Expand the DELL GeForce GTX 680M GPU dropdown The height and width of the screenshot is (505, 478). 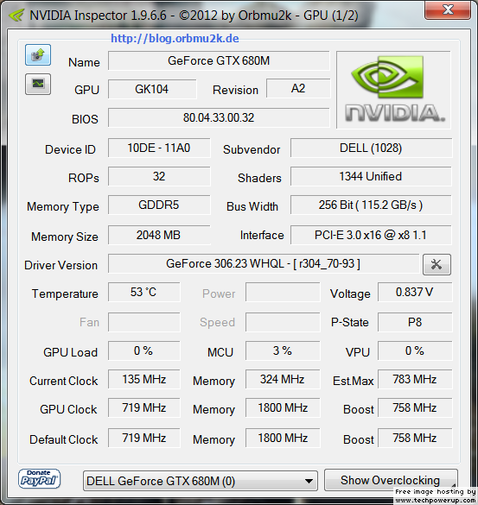tap(201, 481)
